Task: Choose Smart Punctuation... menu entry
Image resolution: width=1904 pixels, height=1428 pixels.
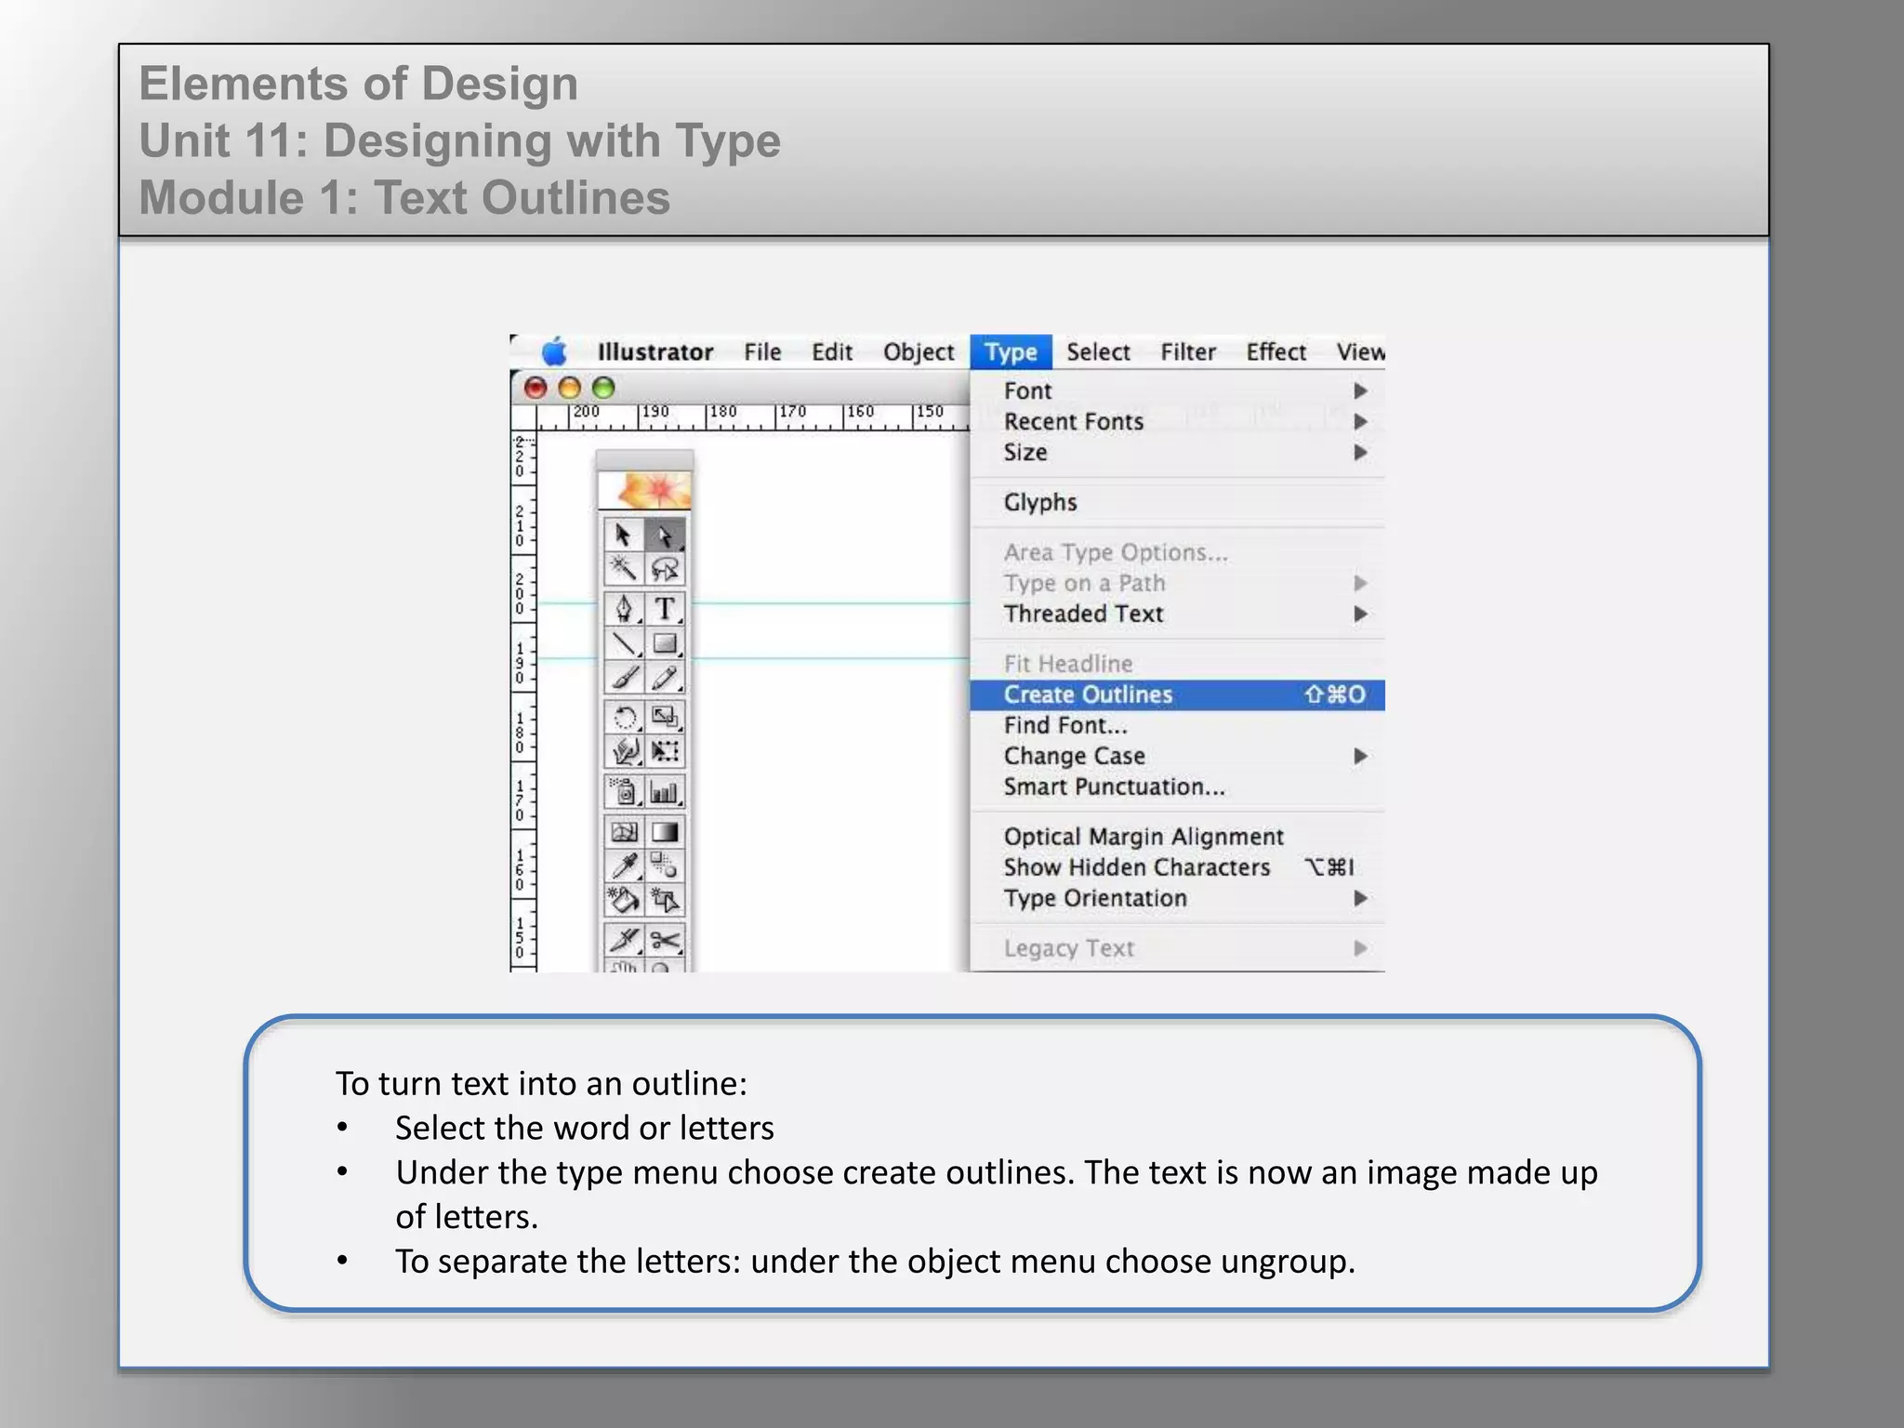Action: (1178, 787)
